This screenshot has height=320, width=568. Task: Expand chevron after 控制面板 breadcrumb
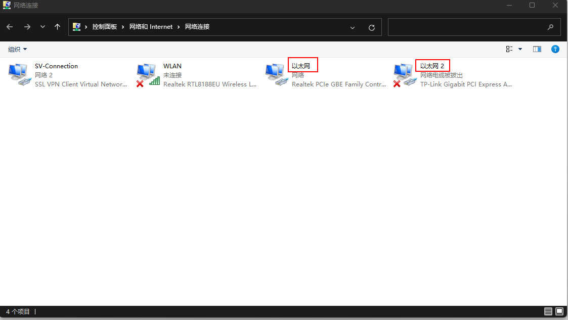point(123,27)
